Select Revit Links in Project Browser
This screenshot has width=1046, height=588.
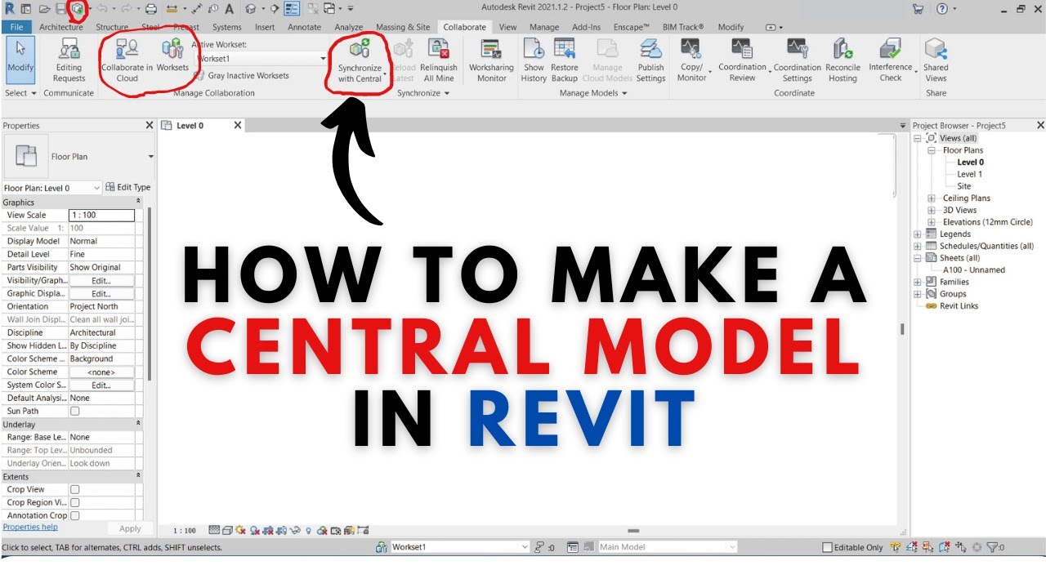pos(959,306)
